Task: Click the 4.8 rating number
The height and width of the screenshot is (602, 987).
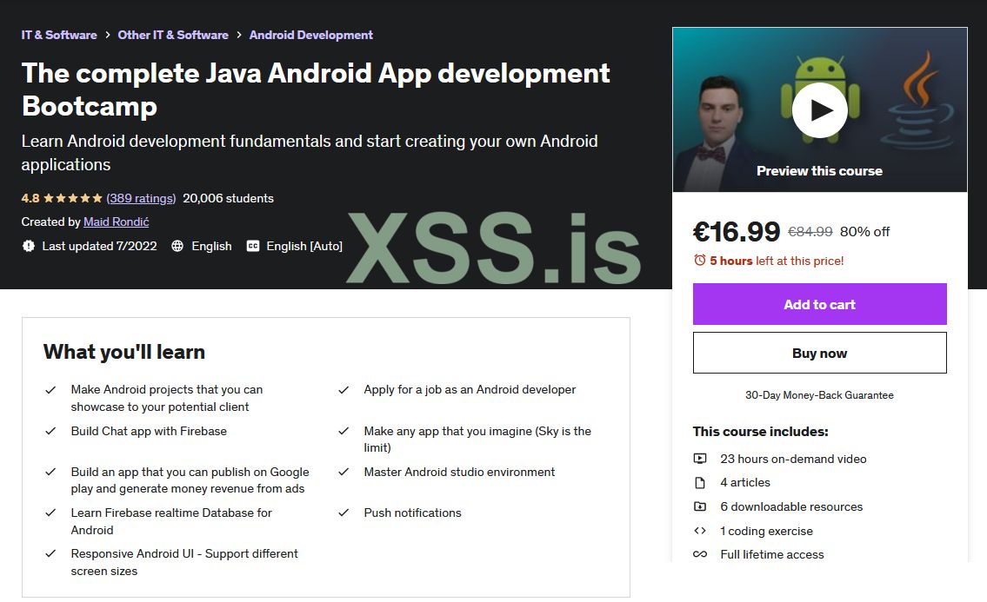Action: coord(30,198)
